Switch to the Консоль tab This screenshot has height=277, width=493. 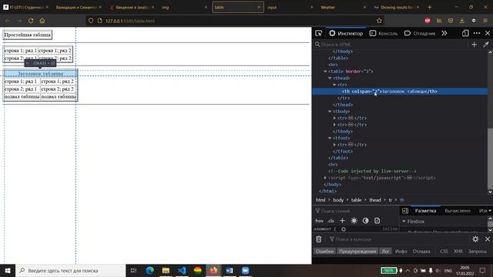(x=384, y=33)
